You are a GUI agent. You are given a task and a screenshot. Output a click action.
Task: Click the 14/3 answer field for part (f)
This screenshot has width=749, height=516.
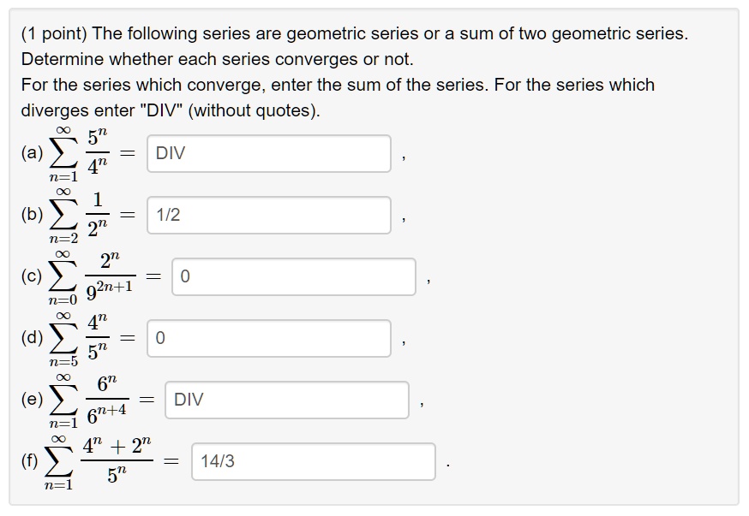point(314,460)
